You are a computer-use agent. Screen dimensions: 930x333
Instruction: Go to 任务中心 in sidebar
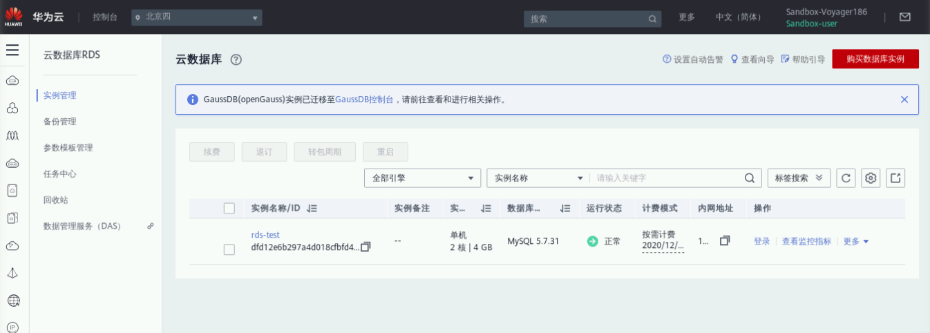59,174
